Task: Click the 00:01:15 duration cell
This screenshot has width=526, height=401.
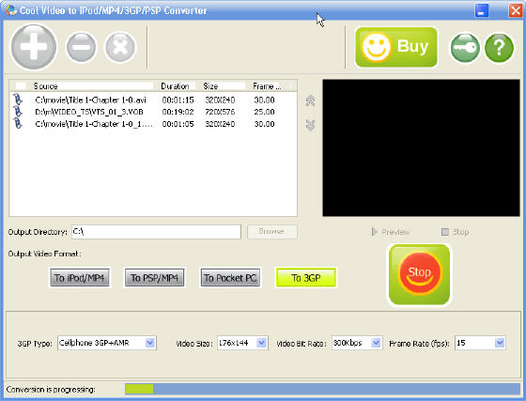Action: point(178,100)
